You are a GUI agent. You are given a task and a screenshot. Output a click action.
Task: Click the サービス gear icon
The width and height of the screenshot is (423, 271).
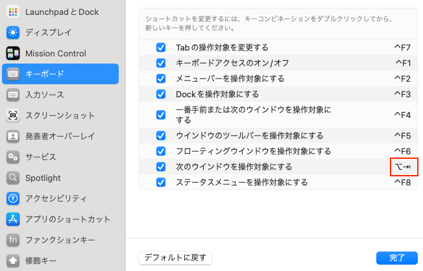pos(14,157)
